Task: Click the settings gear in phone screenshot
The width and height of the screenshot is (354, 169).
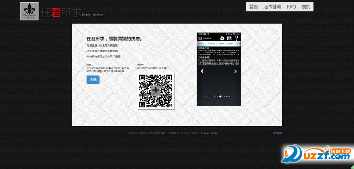Action: click(x=222, y=38)
